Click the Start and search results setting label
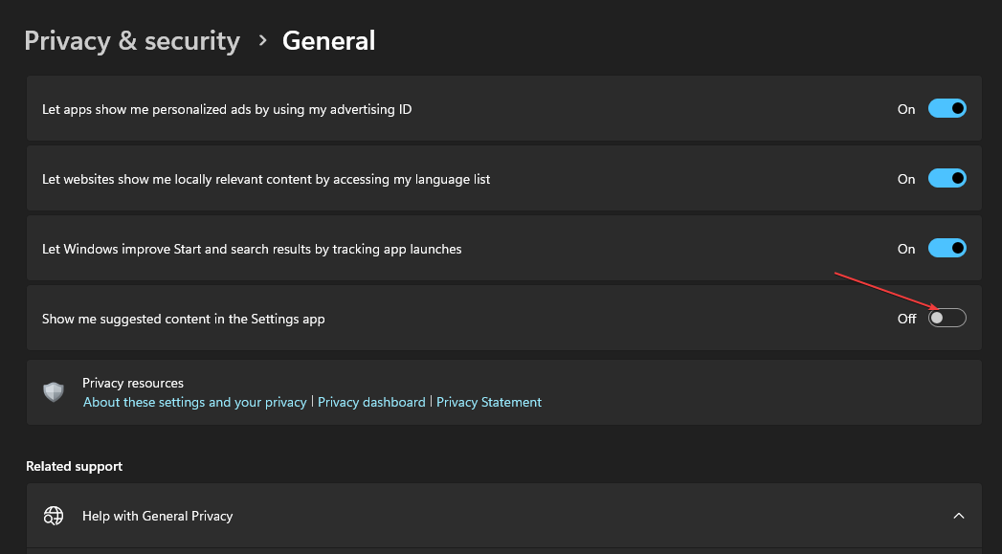This screenshot has height=554, width=1002. point(252,249)
